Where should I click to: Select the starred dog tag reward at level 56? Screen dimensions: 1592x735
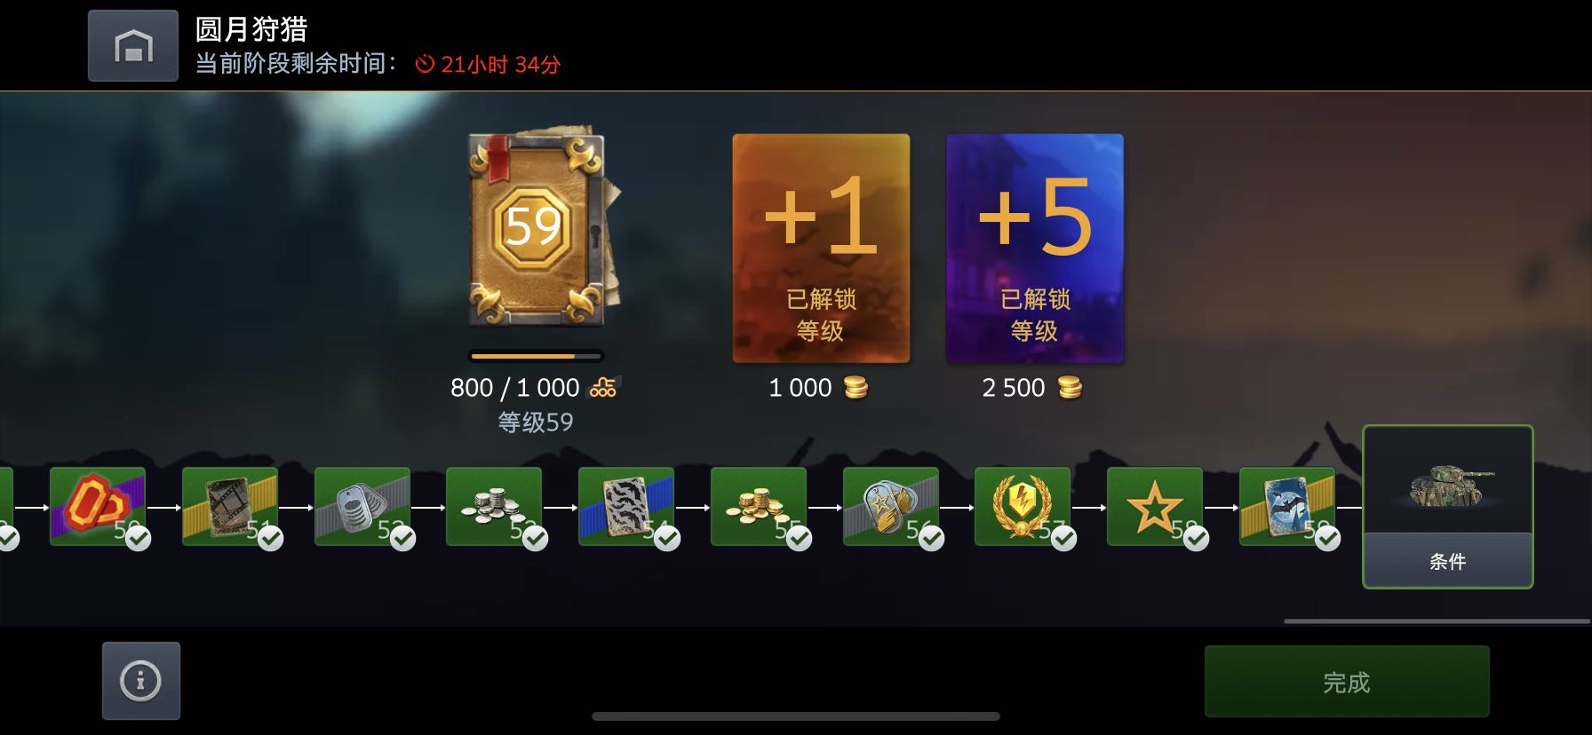click(x=891, y=506)
